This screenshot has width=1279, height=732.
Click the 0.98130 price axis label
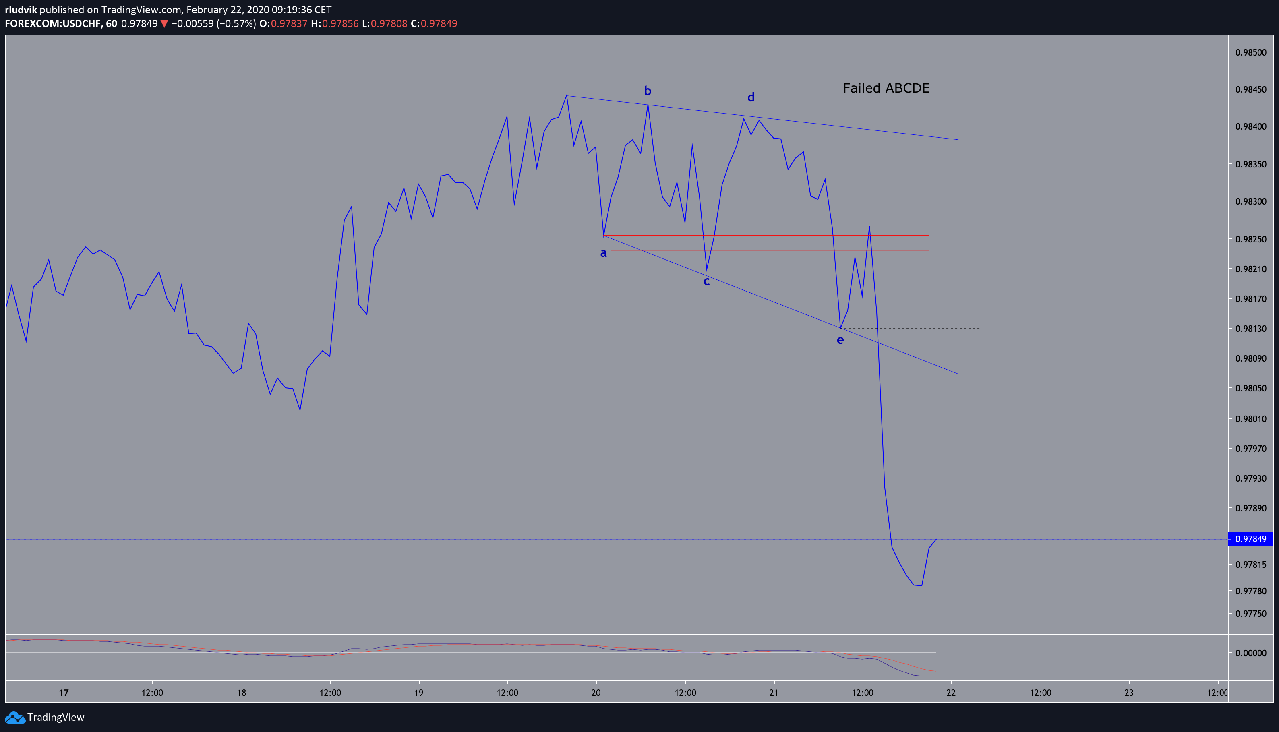tap(1250, 329)
